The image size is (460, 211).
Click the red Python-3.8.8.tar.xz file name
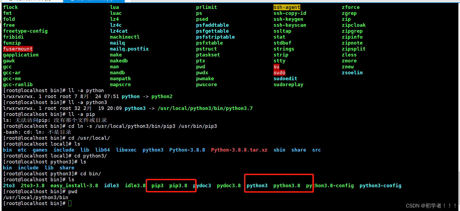pyautogui.click(x=239, y=150)
